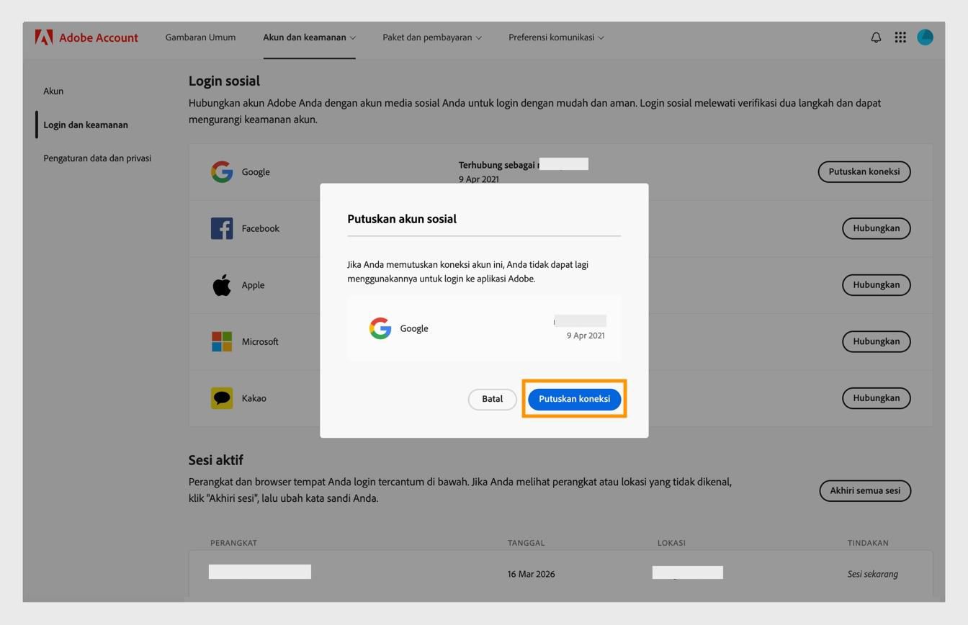Open Pengaturan data dan privasi
Screen dimensions: 968x625
coord(97,158)
